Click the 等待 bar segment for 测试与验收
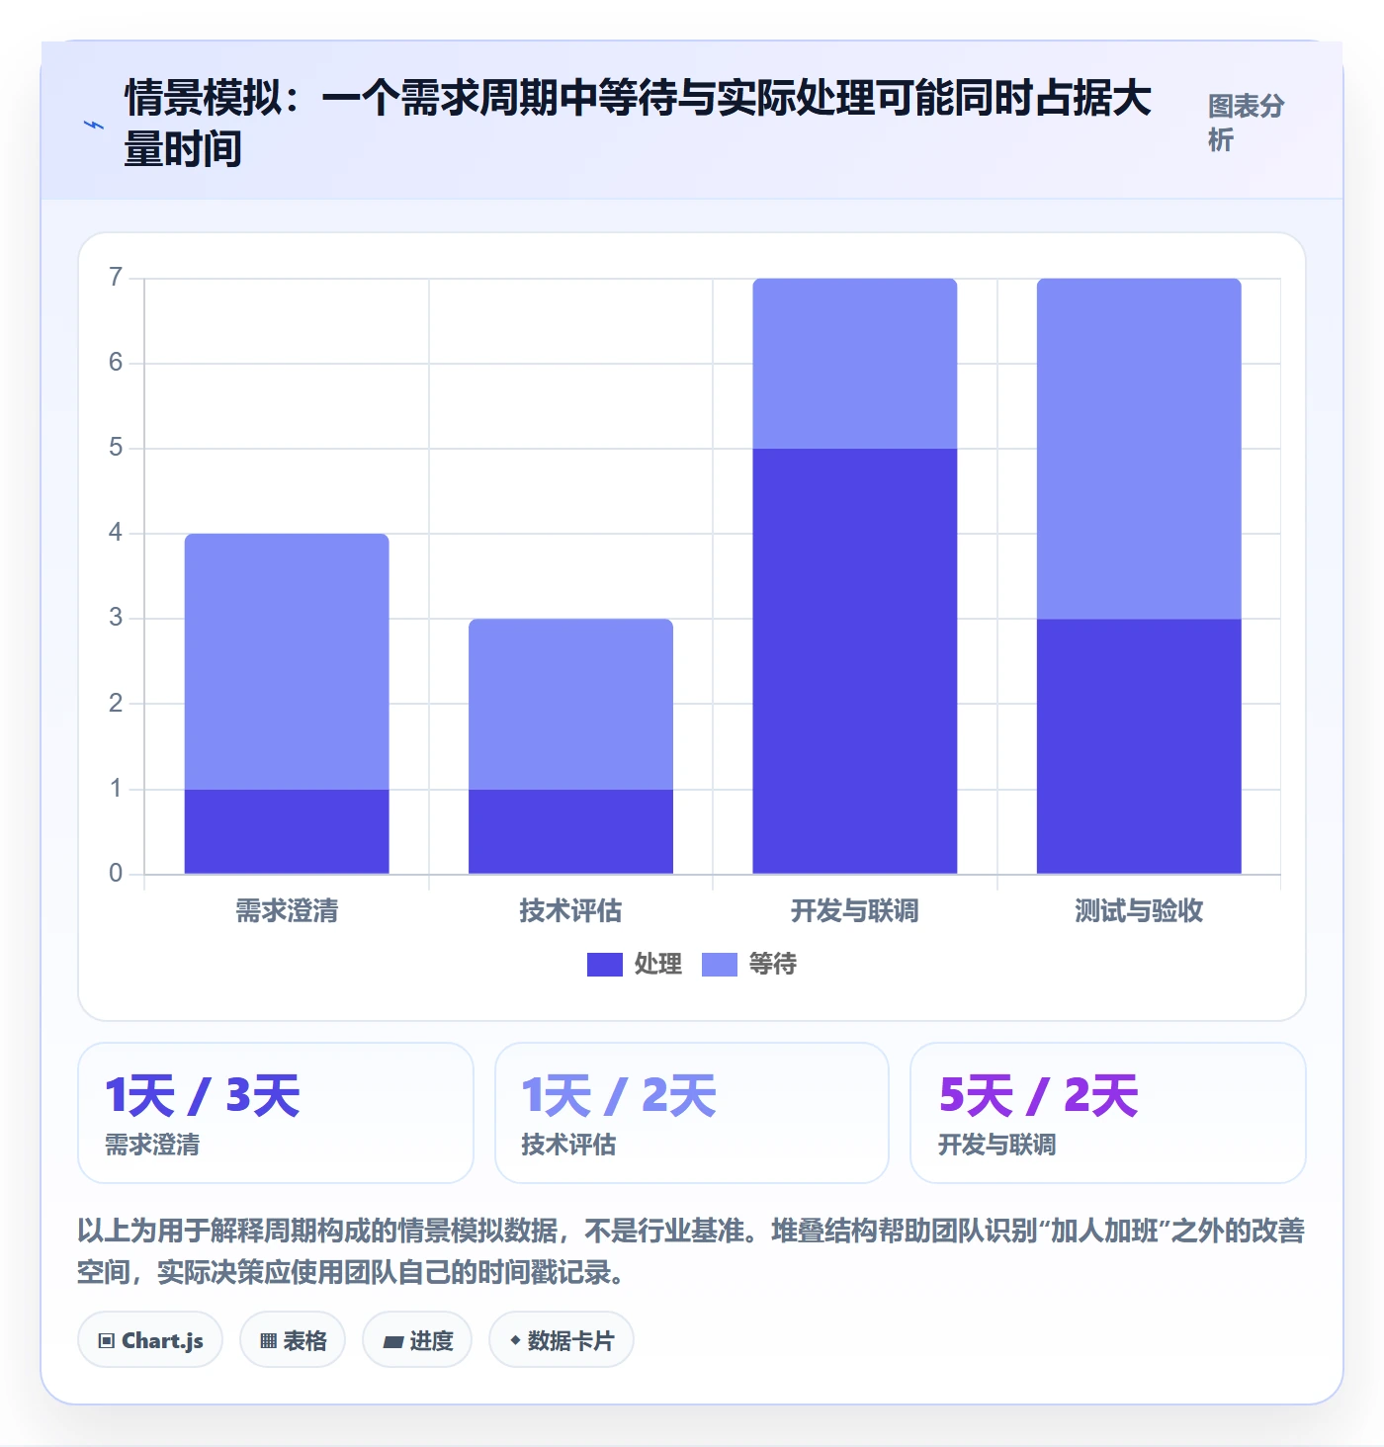The image size is (1384, 1447). tap(1139, 449)
